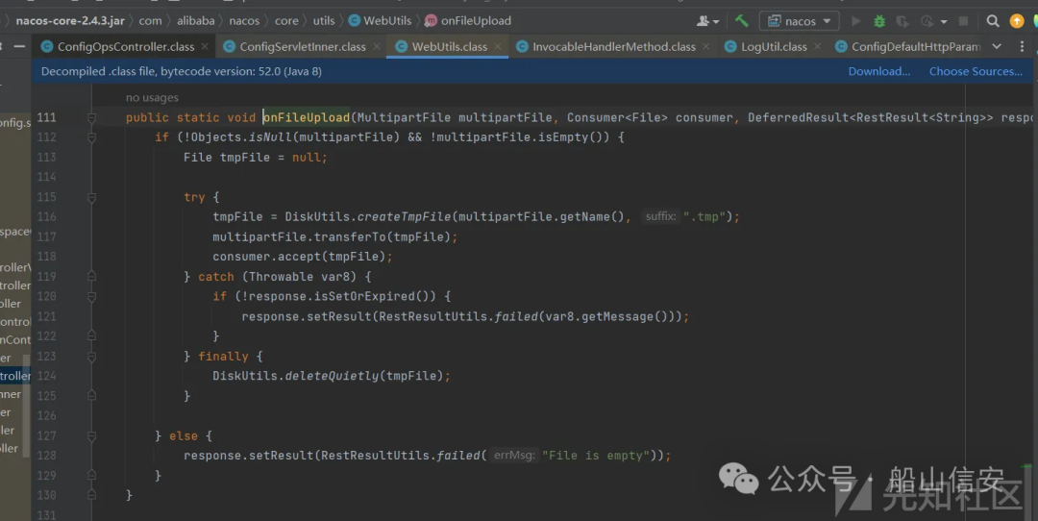Fold the catch block at line 119

click(x=92, y=277)
